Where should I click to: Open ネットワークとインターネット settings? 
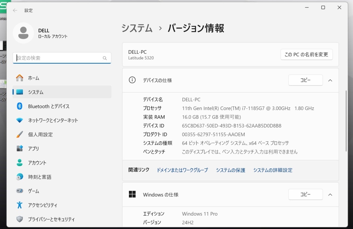click(62, 120)
